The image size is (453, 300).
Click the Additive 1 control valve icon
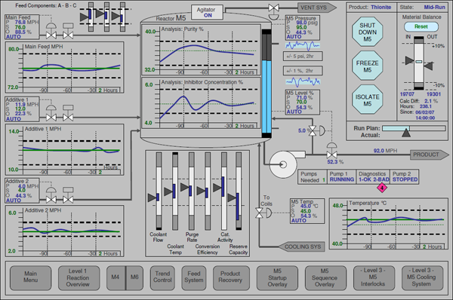tap(51, 113)
